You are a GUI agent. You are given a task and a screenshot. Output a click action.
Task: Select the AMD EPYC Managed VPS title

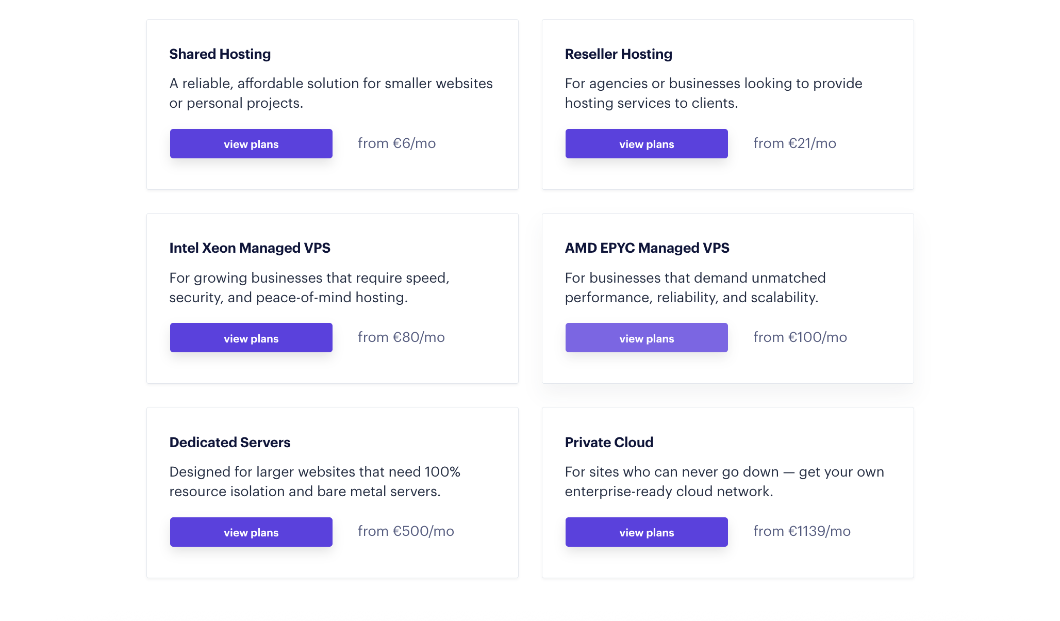tap(647, 248)
